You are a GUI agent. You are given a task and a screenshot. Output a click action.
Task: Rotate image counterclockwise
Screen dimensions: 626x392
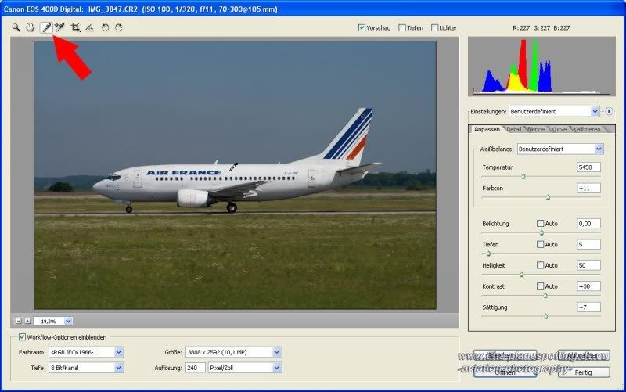105,27
